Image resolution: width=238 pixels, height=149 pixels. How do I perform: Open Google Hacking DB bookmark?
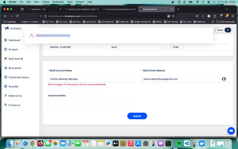point(140,22)
